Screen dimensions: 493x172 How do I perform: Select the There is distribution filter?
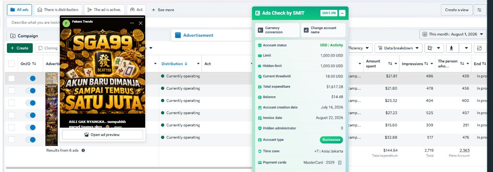[x=58, y=10]
